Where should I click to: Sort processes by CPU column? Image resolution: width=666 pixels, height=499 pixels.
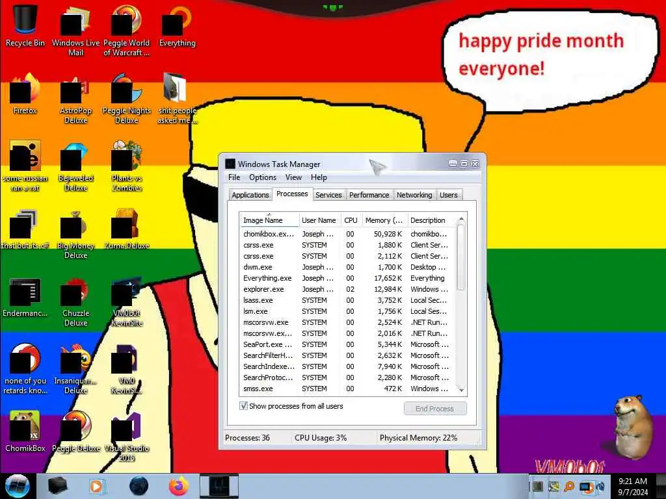click(x=351, y=220)
